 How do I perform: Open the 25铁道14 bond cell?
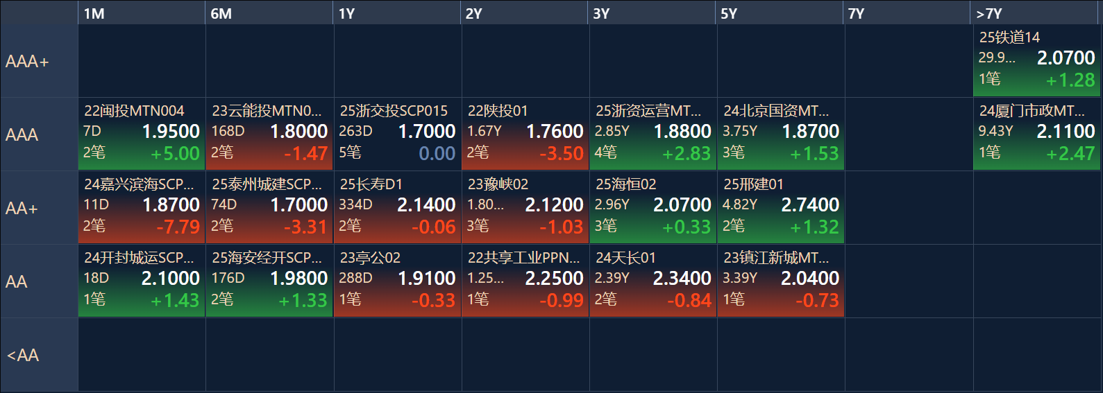pos(1036,60)
